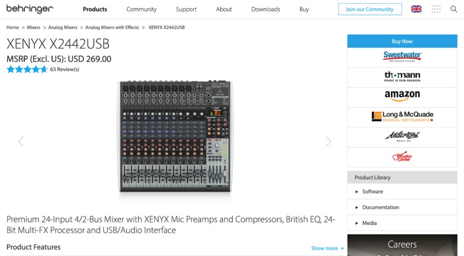The width and height of the screenshot is (464, 256).
Task: Click the XENYX X2442USB product title
Action: click(58, 44)
